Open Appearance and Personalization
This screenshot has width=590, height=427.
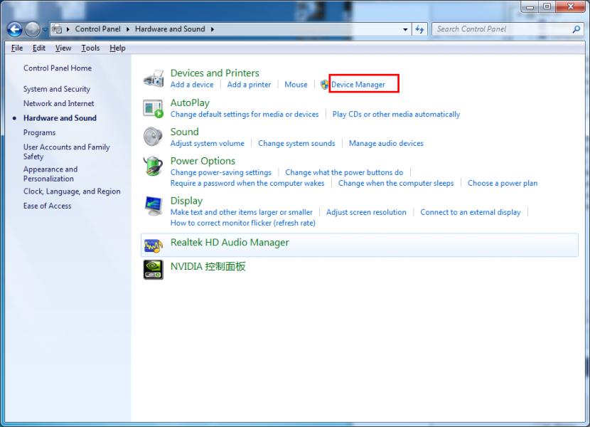50,174
